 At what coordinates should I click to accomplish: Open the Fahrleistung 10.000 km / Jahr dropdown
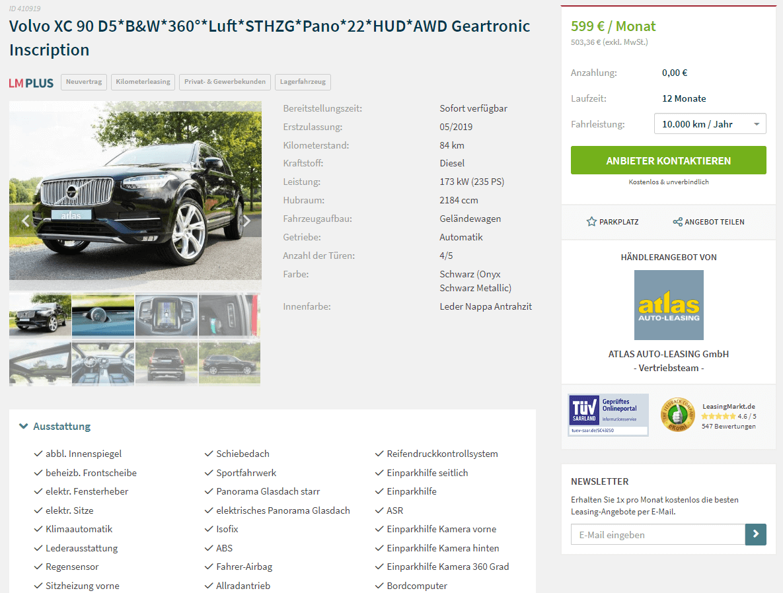[710, 123]
